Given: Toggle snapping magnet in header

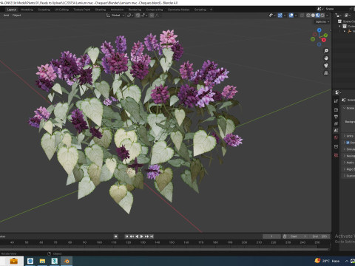Looking at the screenshot, I should coord(138,16).
